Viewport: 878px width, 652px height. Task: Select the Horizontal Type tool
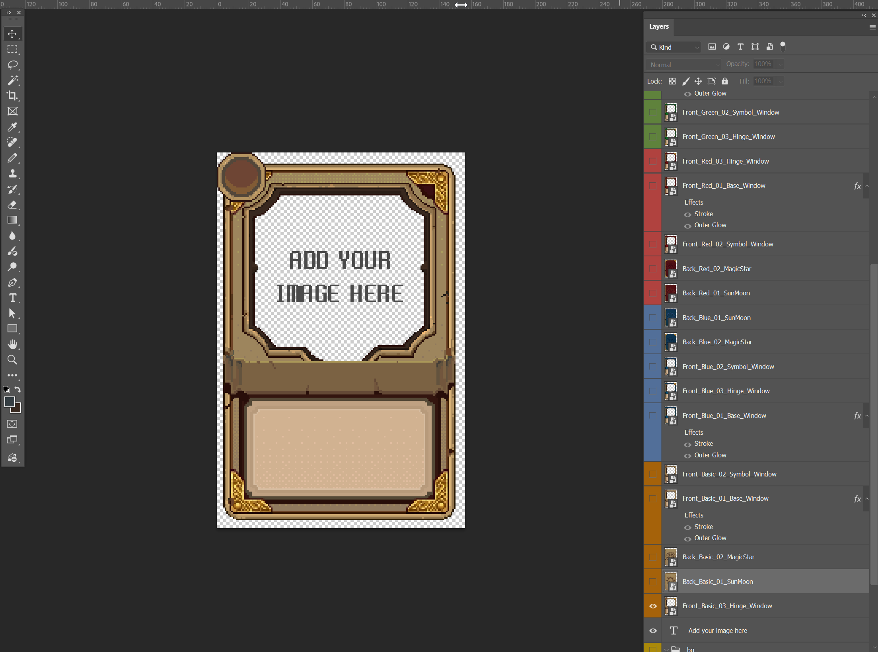[x=12, y=298]
